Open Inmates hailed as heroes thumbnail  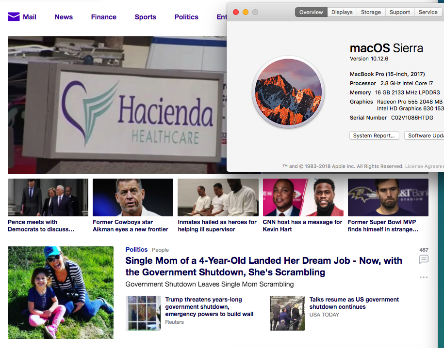click(x=218, y=197)
